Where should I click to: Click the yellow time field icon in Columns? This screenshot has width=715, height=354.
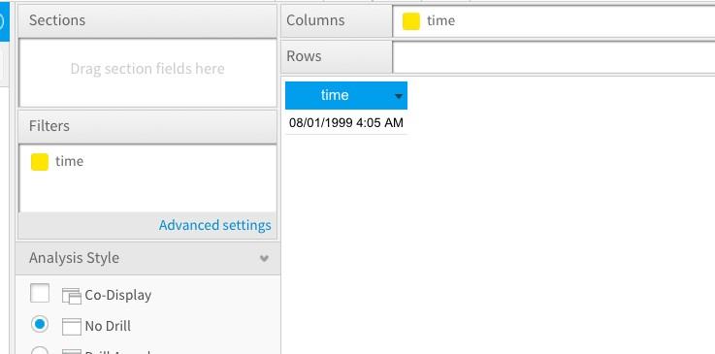point(410,21)
